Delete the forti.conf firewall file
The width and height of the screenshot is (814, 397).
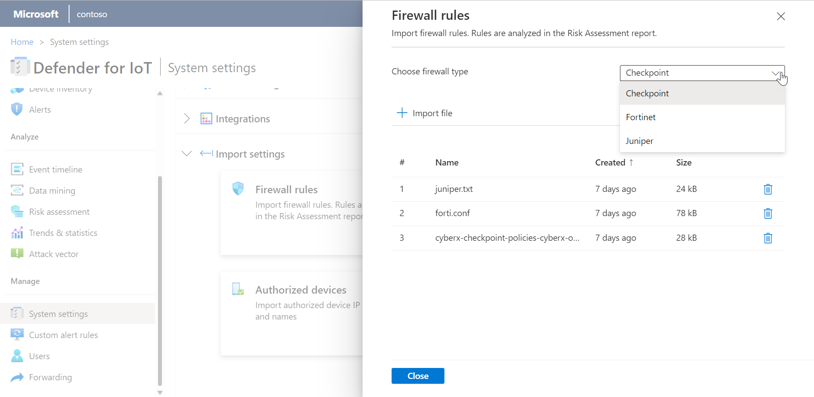pos(768,213)
